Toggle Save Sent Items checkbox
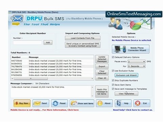Image resolution: width=163 pixels, height=122 pixels. coord(113,85)
